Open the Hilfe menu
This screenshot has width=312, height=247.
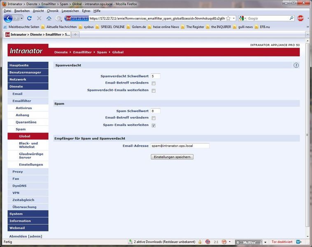point(97,11)
